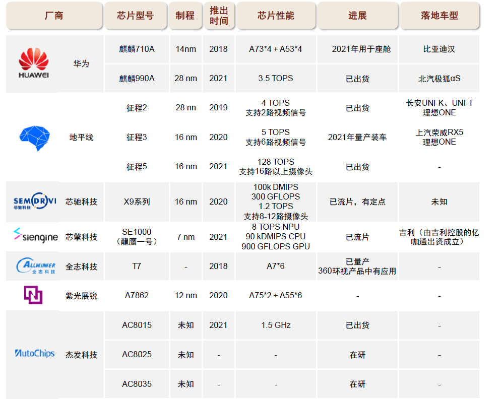Click the 5 TOPS 支持6路视频信号 cell
The image size is (502, 400).
tap(276, 138)
